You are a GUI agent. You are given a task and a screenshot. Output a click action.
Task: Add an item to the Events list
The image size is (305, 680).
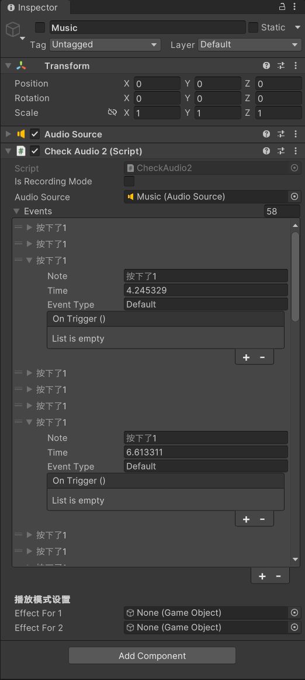coord(262,576)
